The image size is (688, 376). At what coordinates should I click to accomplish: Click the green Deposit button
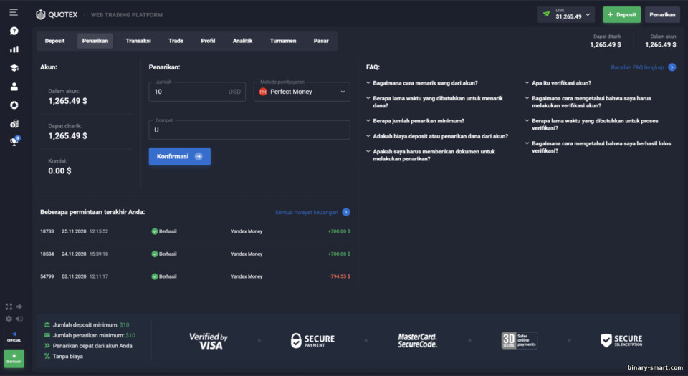pyautogui.click(x=622, y=14)
